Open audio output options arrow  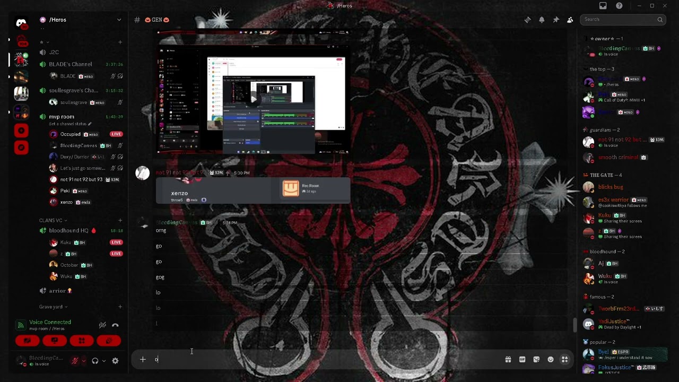coord(103,361)
